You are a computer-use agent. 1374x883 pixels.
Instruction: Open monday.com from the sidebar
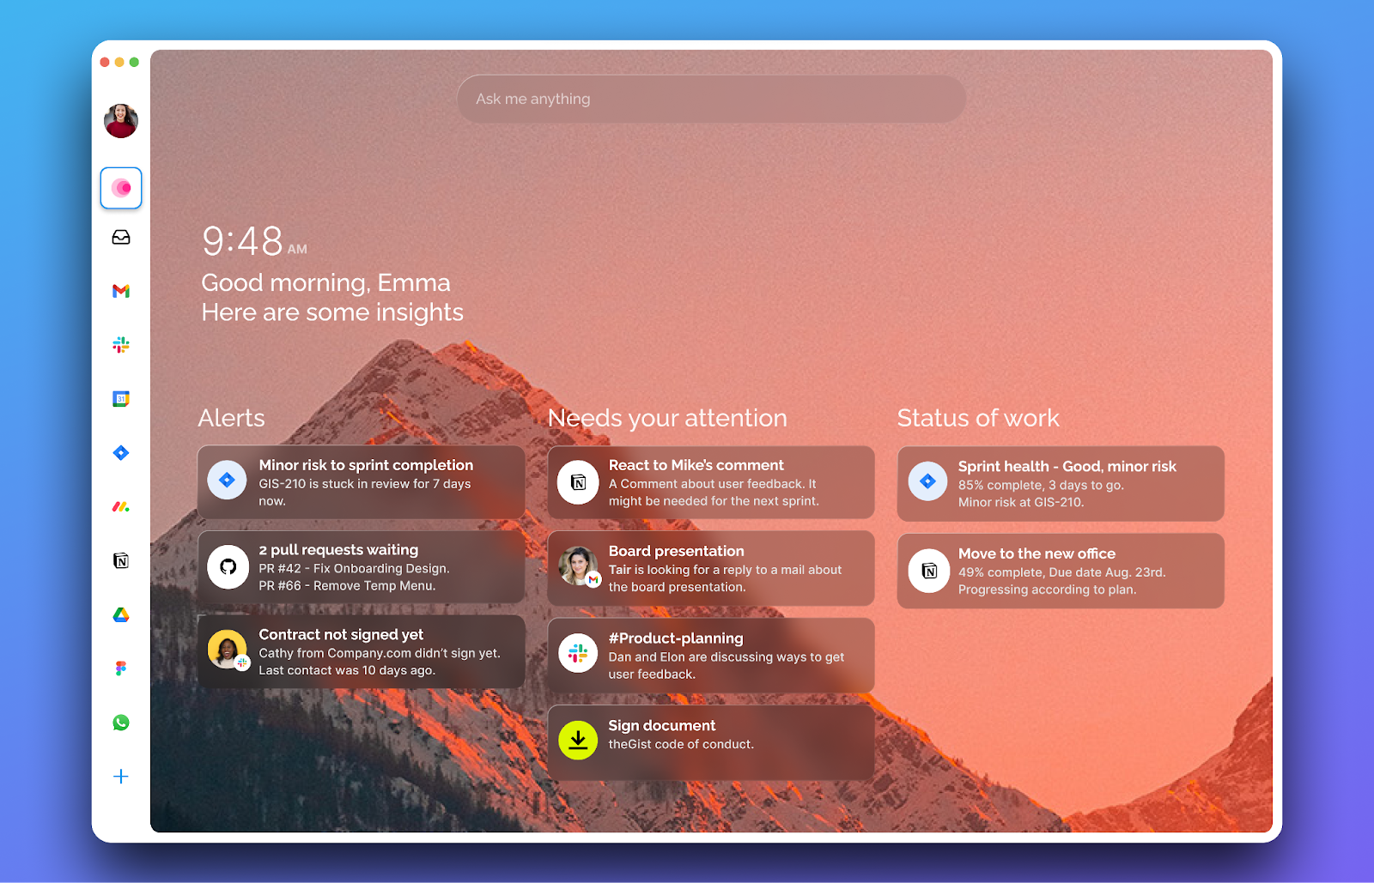[121, 507]
